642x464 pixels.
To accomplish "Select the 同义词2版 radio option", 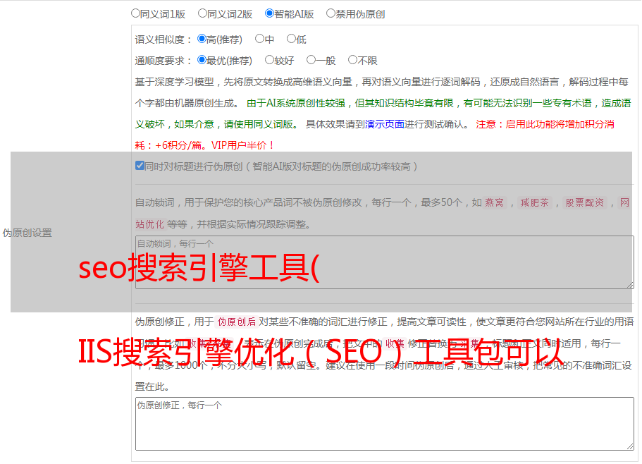I will [x=202, y=13].
